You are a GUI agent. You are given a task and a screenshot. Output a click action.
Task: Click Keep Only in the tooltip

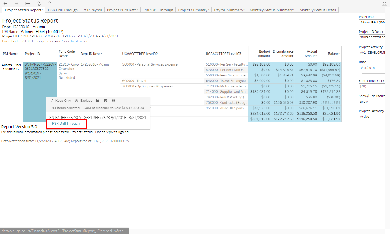61,101
